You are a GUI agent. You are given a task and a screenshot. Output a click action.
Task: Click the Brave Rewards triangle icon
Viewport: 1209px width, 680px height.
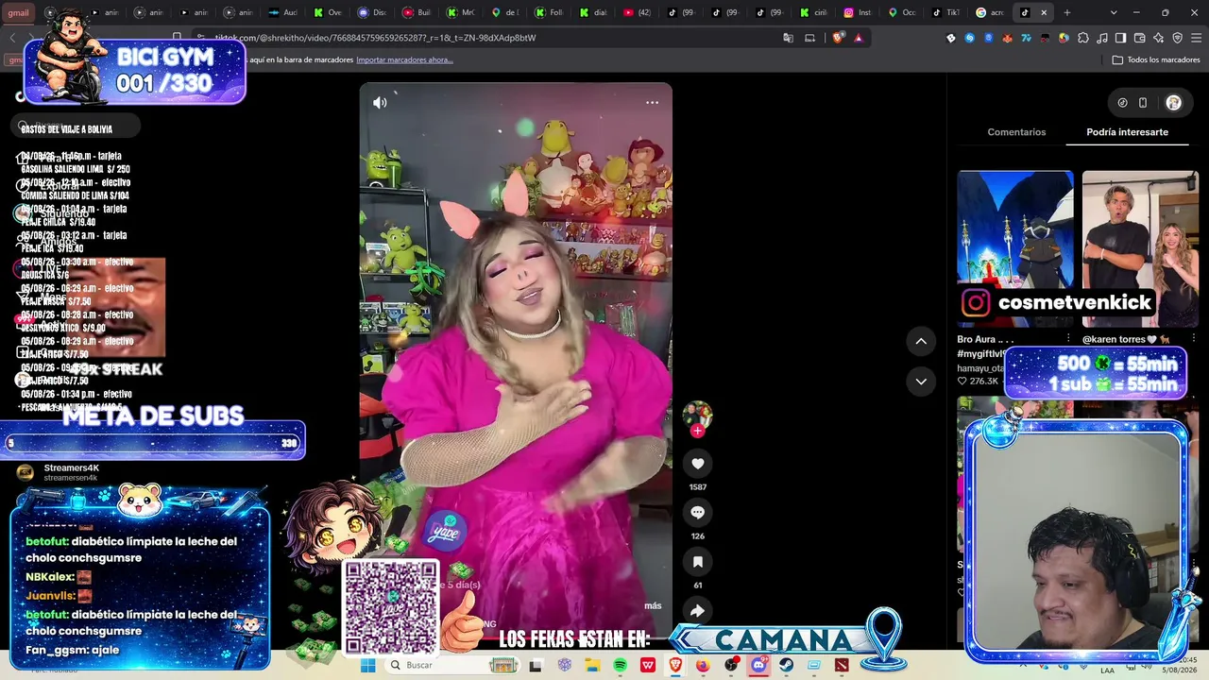pos(858,38)
